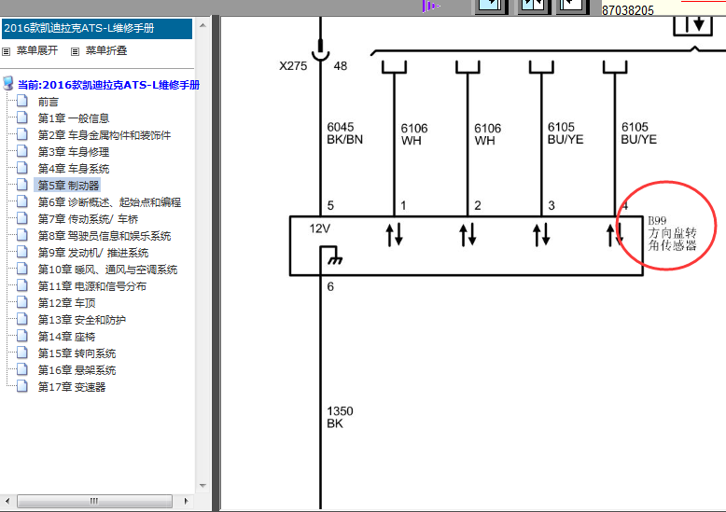726x512 pixels.
Task: Open 第15章 转向系统
Action: (77, 353)
